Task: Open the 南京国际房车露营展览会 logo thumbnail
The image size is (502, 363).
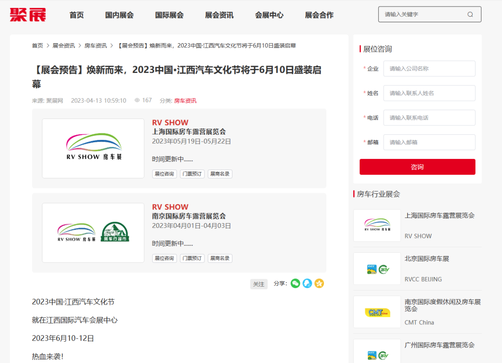Action: click(x=93, y=233)
